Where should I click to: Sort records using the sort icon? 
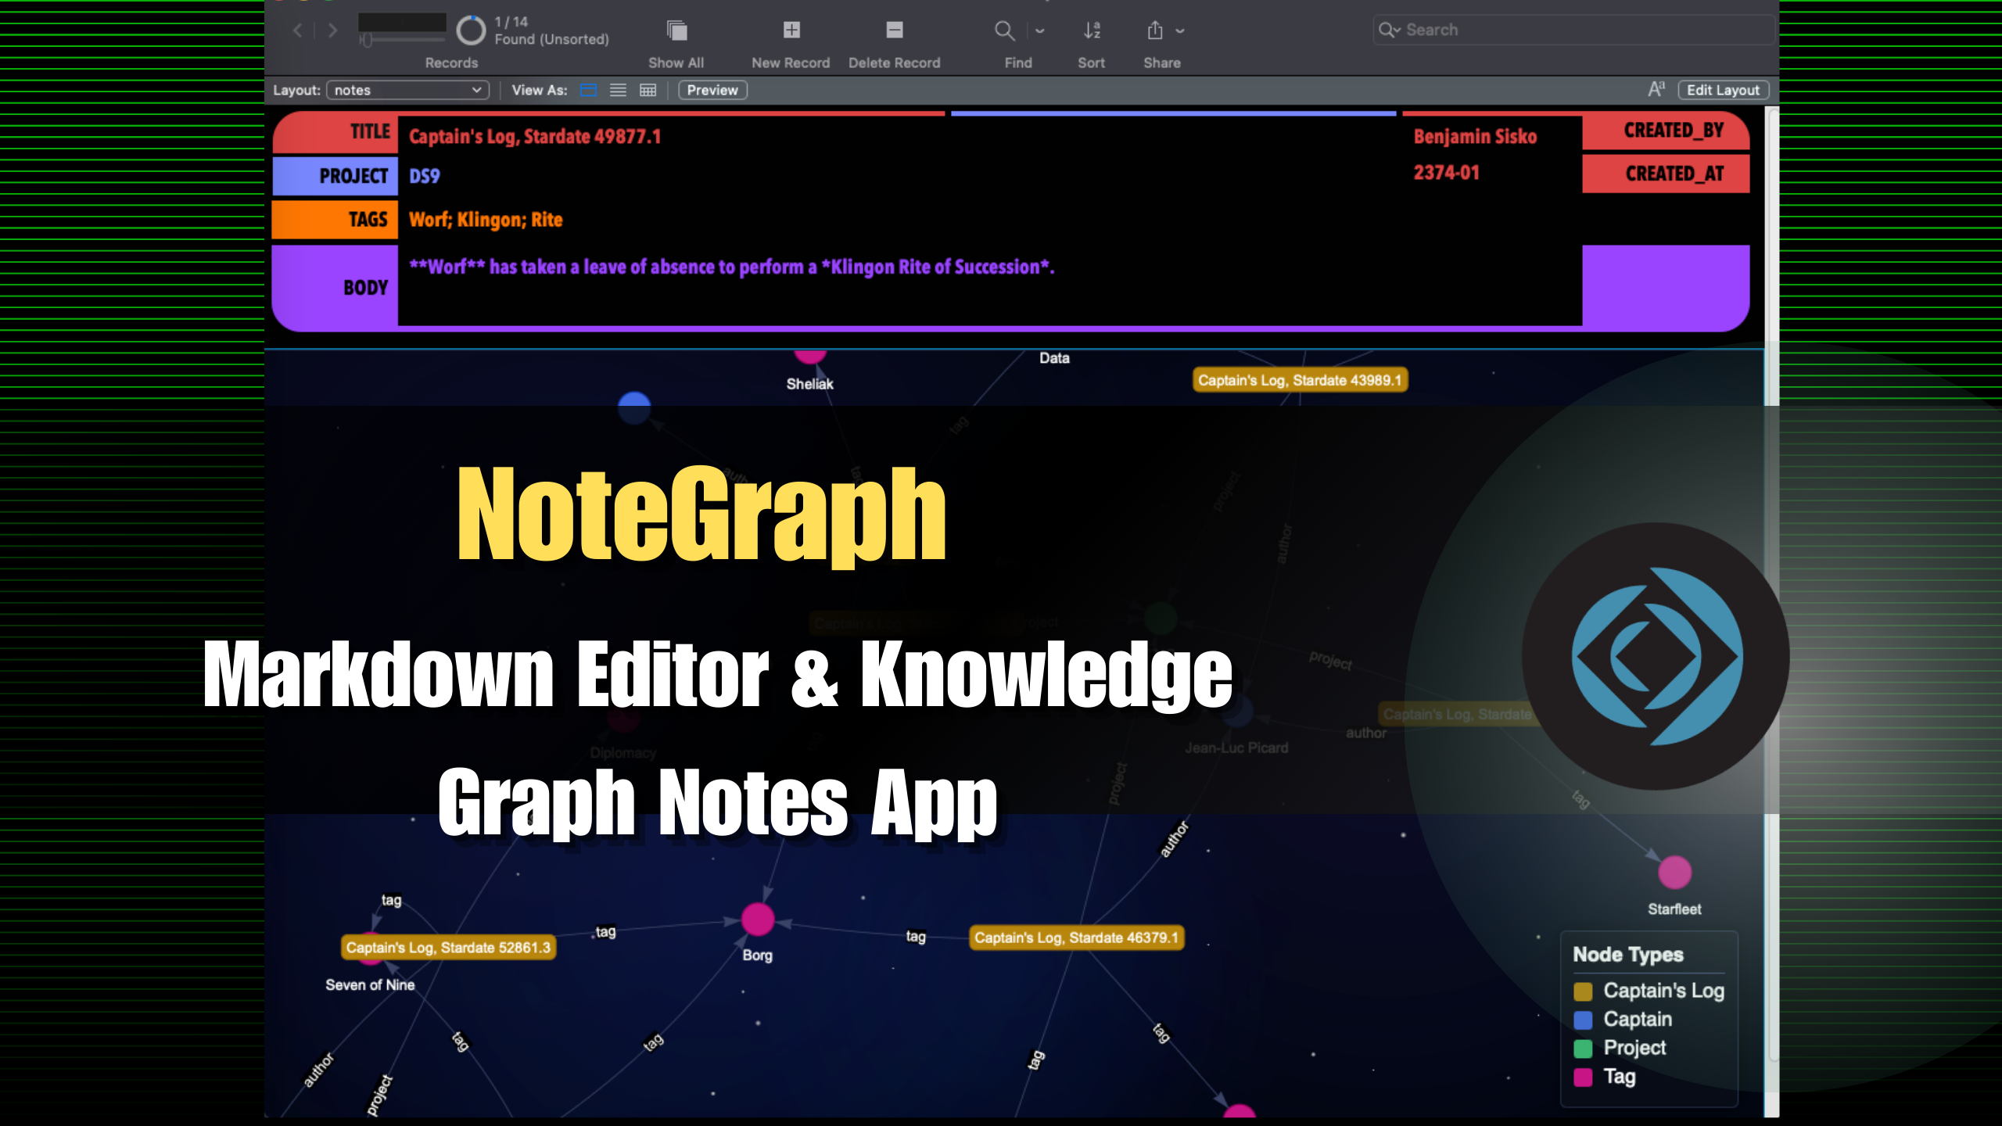1091,31
